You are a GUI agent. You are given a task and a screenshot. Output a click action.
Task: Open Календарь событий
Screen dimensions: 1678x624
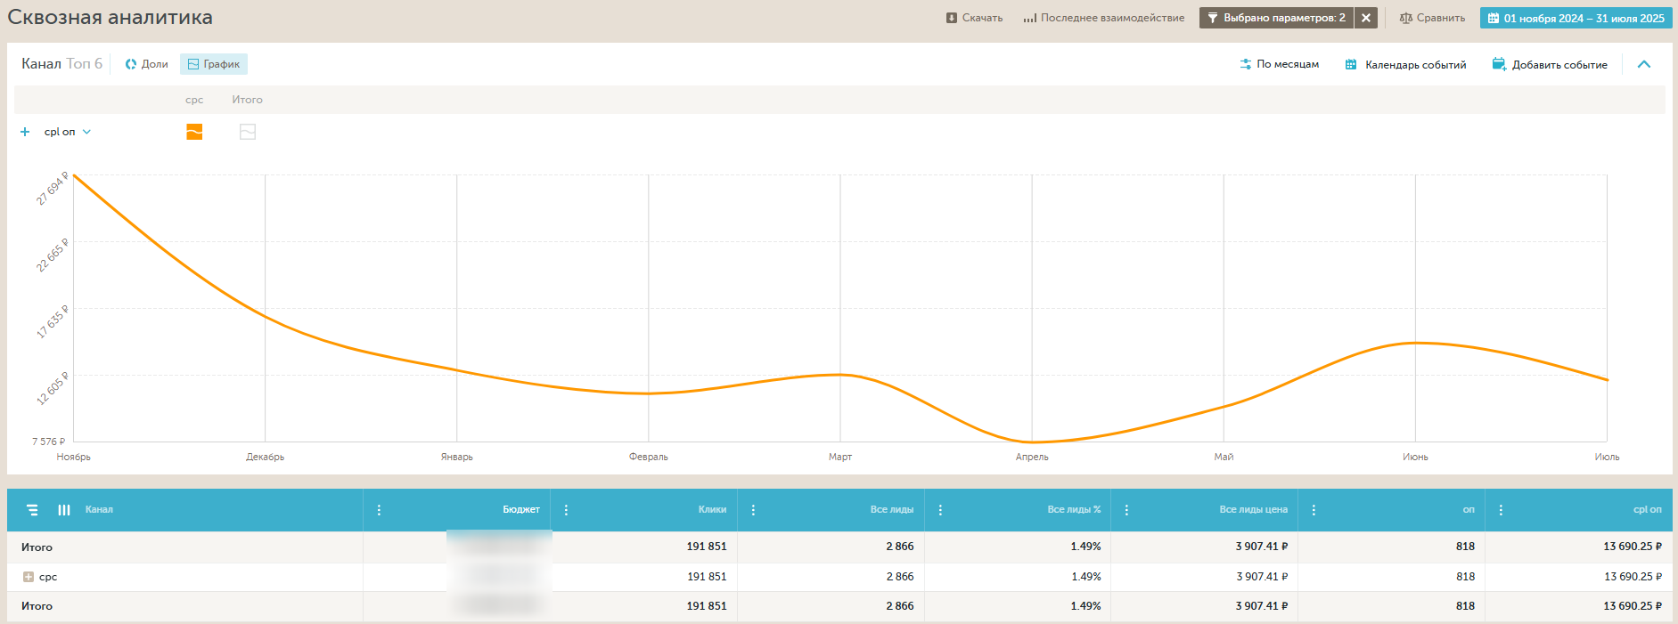[1405, 64]
